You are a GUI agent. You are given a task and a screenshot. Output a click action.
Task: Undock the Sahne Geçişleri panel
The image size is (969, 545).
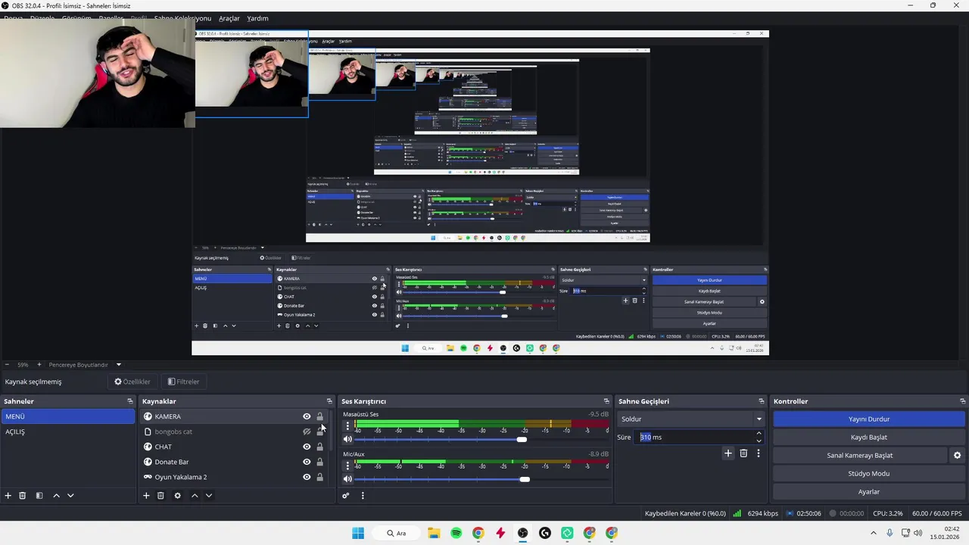pyautogui.click(x=762, y=401)
